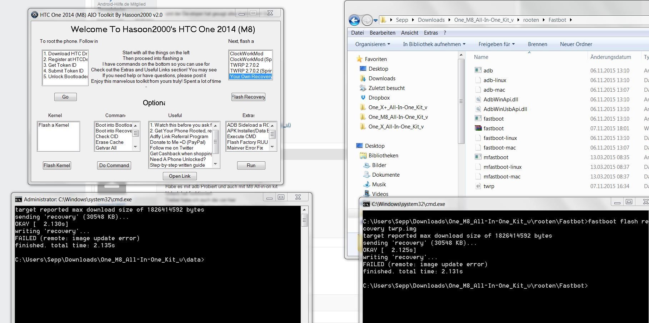Expand breadcrumb arrow after Downloads in address bar
The height and width of the screenshot is (323, 649).
(449, 20)
